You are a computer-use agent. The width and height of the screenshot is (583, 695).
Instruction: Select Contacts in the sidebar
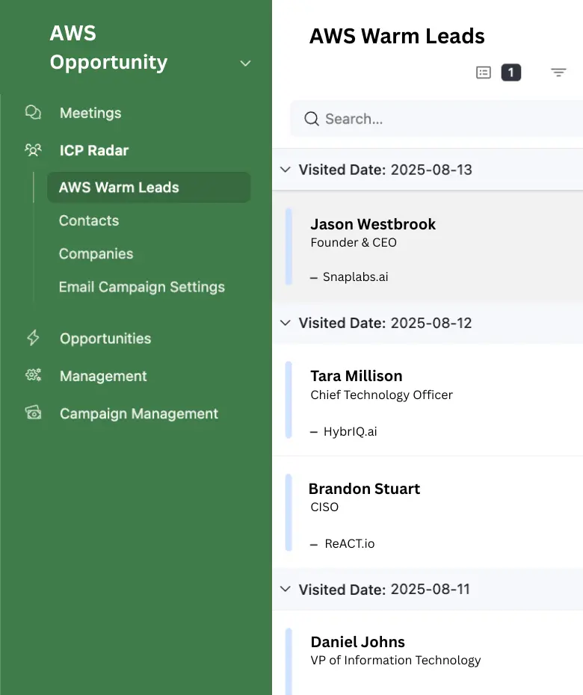tap(89, 220)
